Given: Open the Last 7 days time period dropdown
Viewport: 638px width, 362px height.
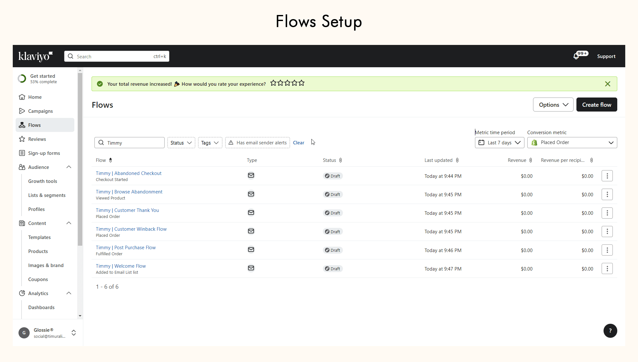Looking at the screenshot, I should click(499, 142).
